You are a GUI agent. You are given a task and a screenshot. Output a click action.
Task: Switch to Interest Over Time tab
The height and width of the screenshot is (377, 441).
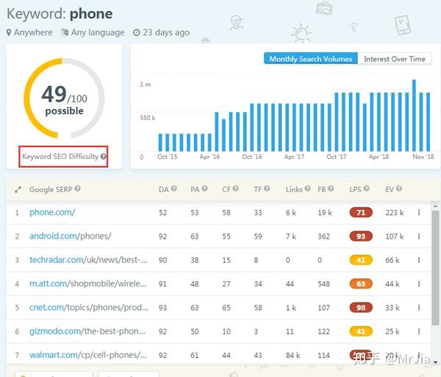pyautogui.click(x=395, y=59)
